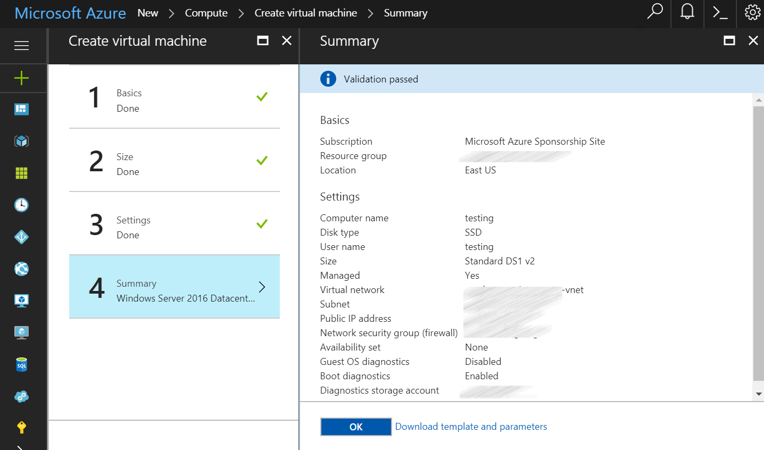Close the Summary blade
Image resolution: width=764 pixels, height=450 pixels.
pos(753,40)
